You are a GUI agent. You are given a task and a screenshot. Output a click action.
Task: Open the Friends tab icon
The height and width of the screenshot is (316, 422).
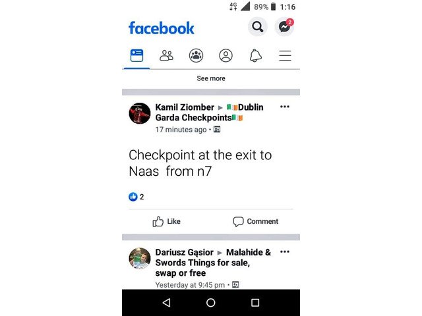pos(166,55)
